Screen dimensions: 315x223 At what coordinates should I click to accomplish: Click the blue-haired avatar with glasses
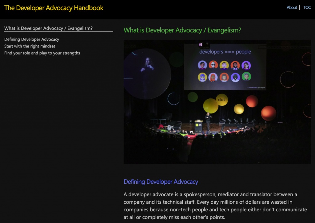click(x=202, y=77)
